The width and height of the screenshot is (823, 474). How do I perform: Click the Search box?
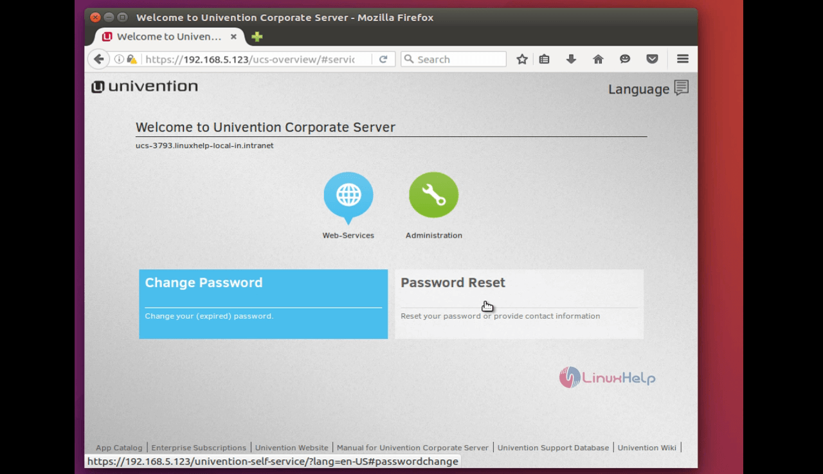point(454,59)
